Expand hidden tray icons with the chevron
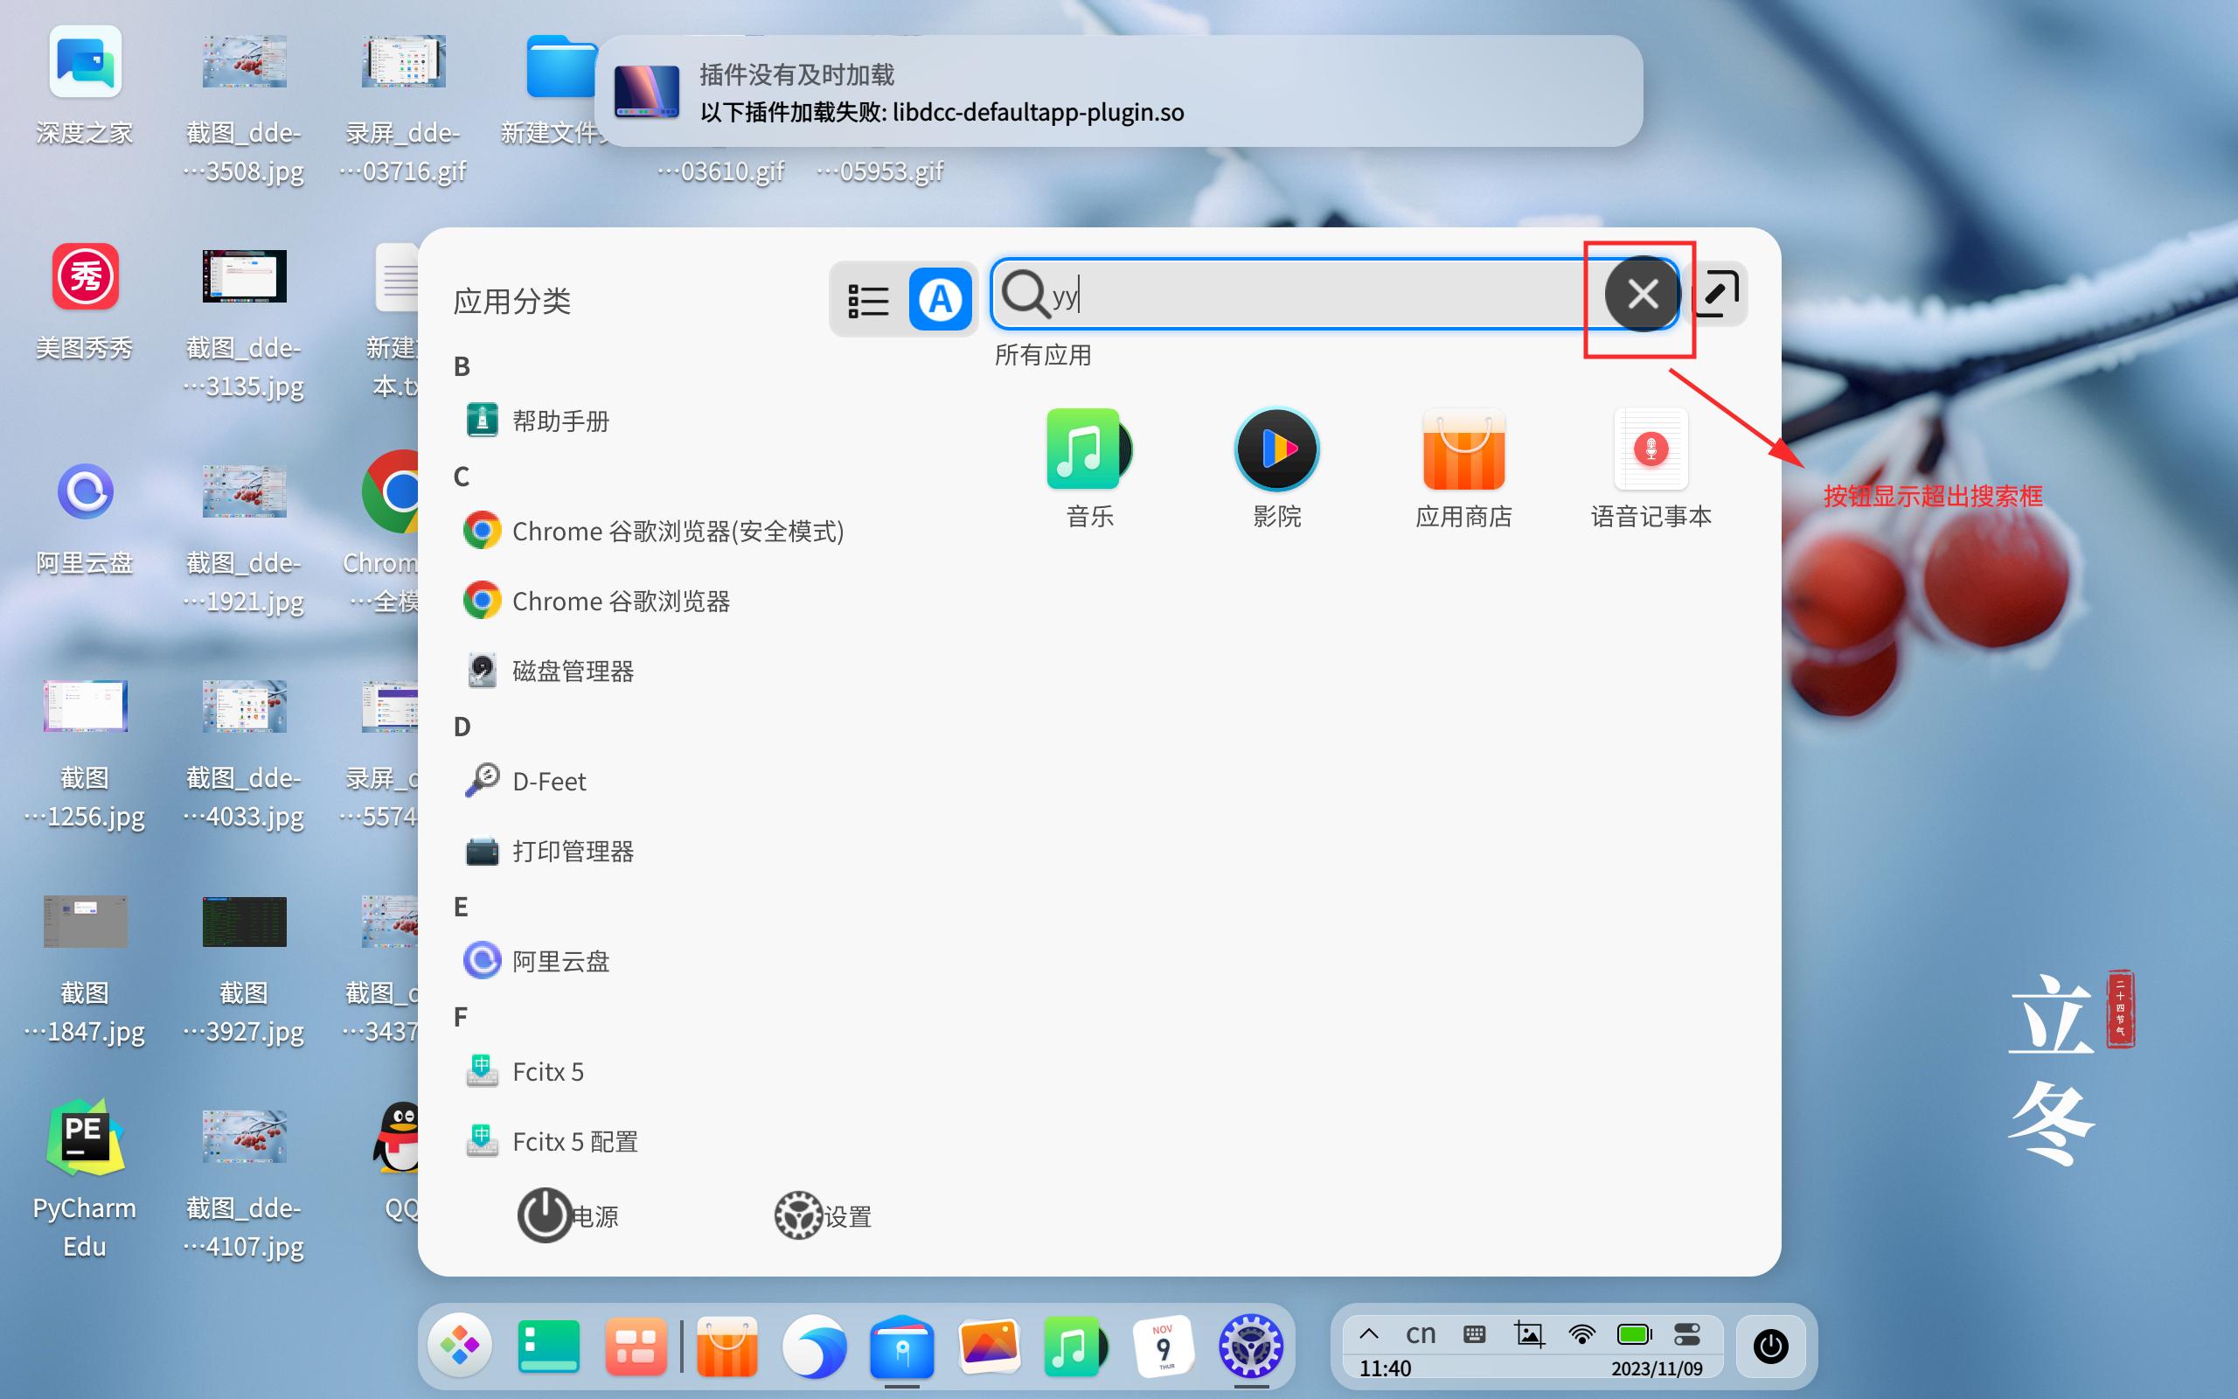Image resolution: width=2238 pixels, height=1399 pixels. tap(1369, 1333)
